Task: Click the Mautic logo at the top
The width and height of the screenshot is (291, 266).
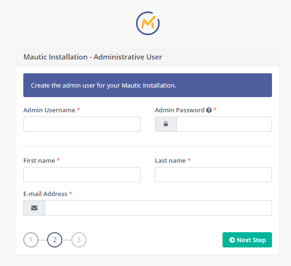Action: (x=148, y=23)
